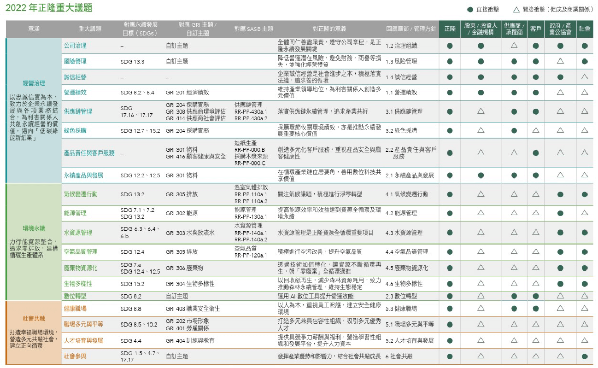598x368 pixels.
Task: Pick the 股東 dot in the 營運績效 row
Action: [x=481, y=92]
